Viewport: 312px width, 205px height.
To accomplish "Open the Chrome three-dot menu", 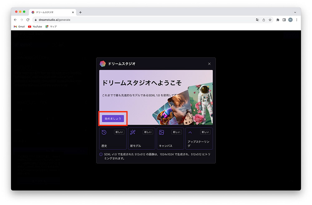I will coord(297,20).
